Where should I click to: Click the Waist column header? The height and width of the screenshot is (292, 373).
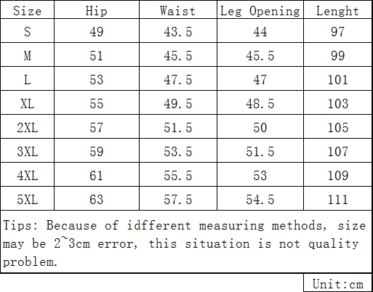177,11
